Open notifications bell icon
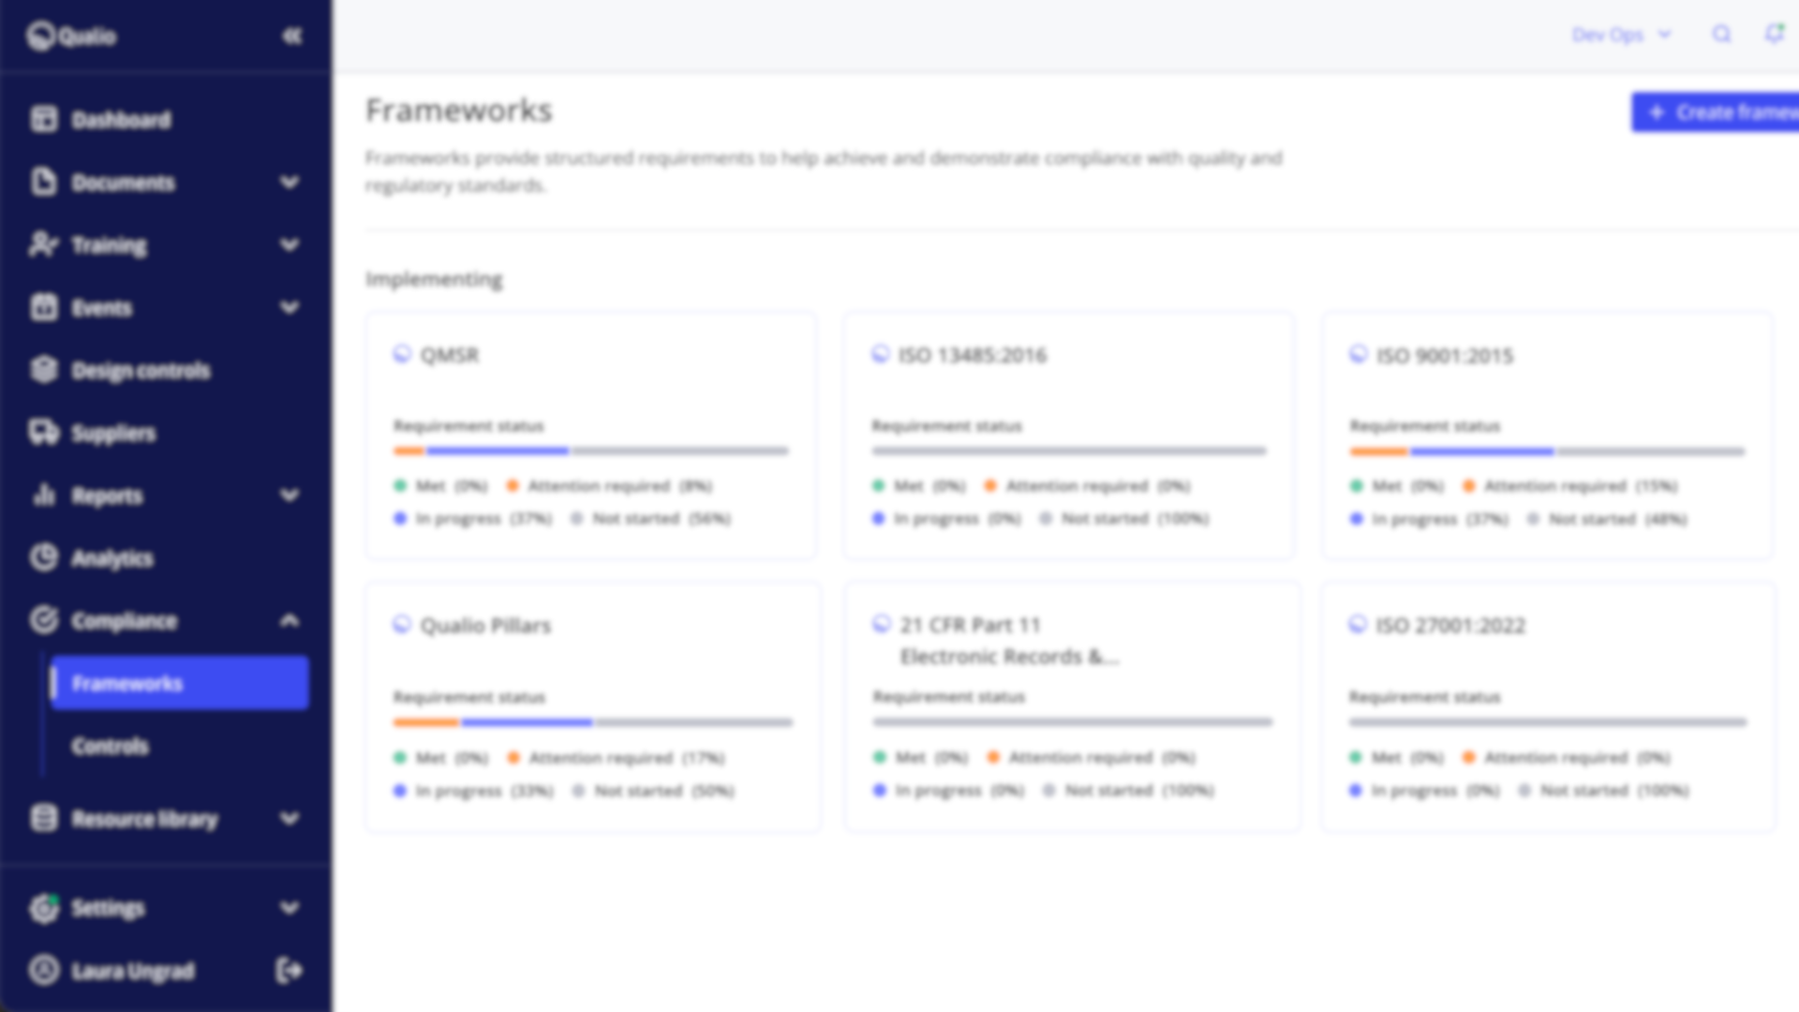Image resolution: width=1799 pixels, height=1012 pixels. (x=1774, y=35)
